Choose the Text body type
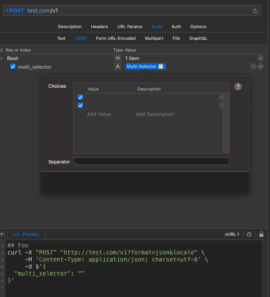 tap(61, 39)
